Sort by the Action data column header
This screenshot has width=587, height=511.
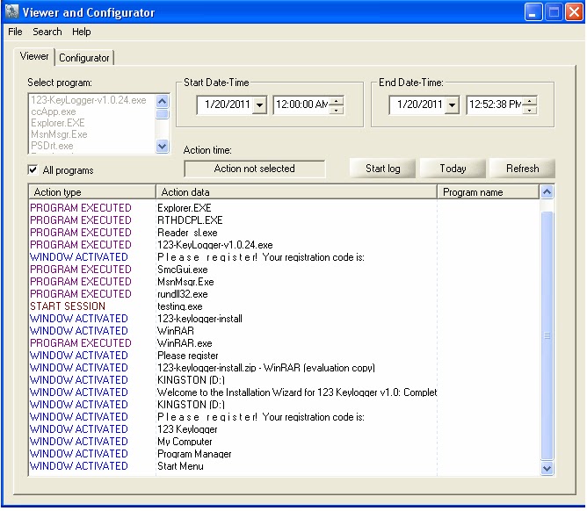pos(296,192)
